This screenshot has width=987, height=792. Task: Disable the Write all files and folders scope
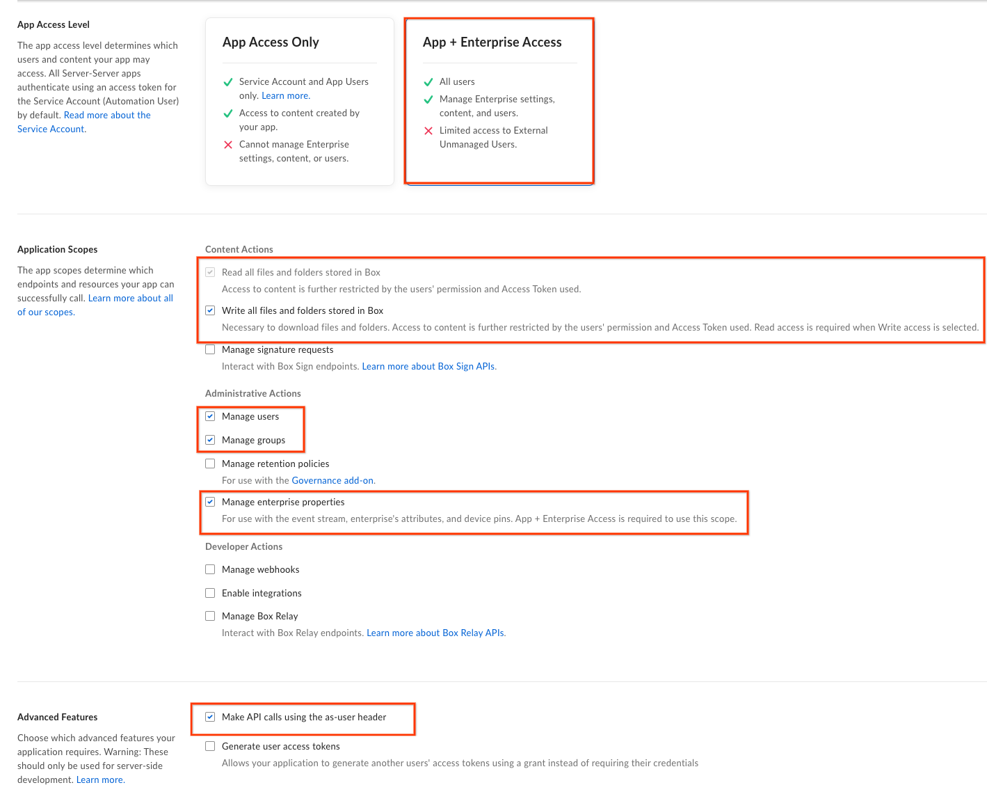tap(210, 310)
